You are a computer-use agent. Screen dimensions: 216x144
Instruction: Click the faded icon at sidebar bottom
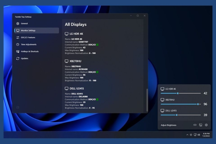click(18, 107)
